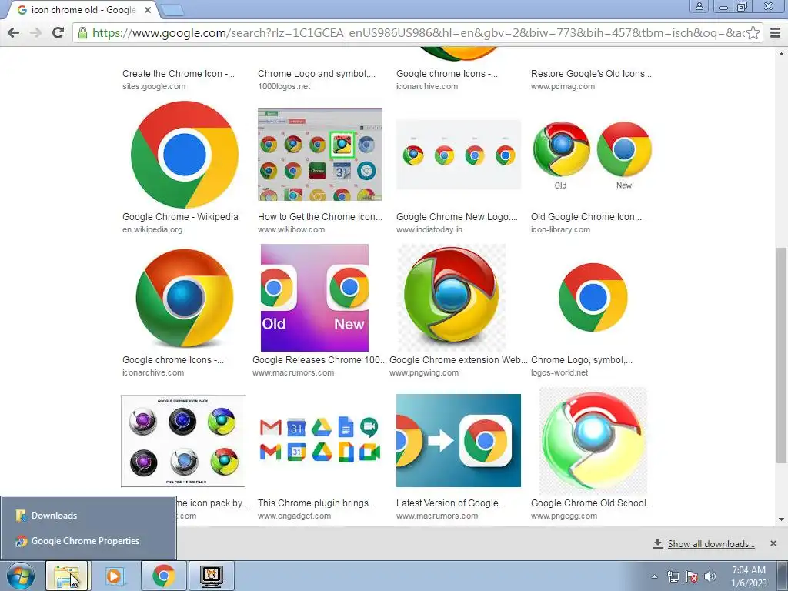Click 'Google Chrome - Wikipedia' result title
The height and width of the screenshot is (591, 788).
coord(180,216)
